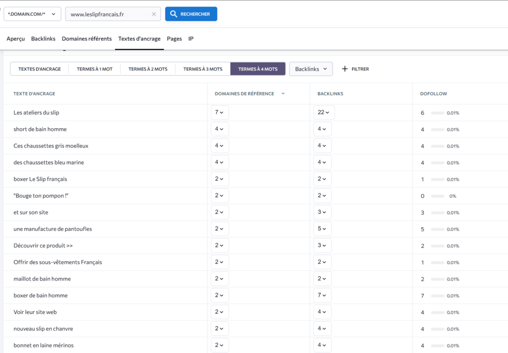Expand backlinks for maillot de bain homme
Image resolution: width=508 pixels, height=353 pixels.
322,279
